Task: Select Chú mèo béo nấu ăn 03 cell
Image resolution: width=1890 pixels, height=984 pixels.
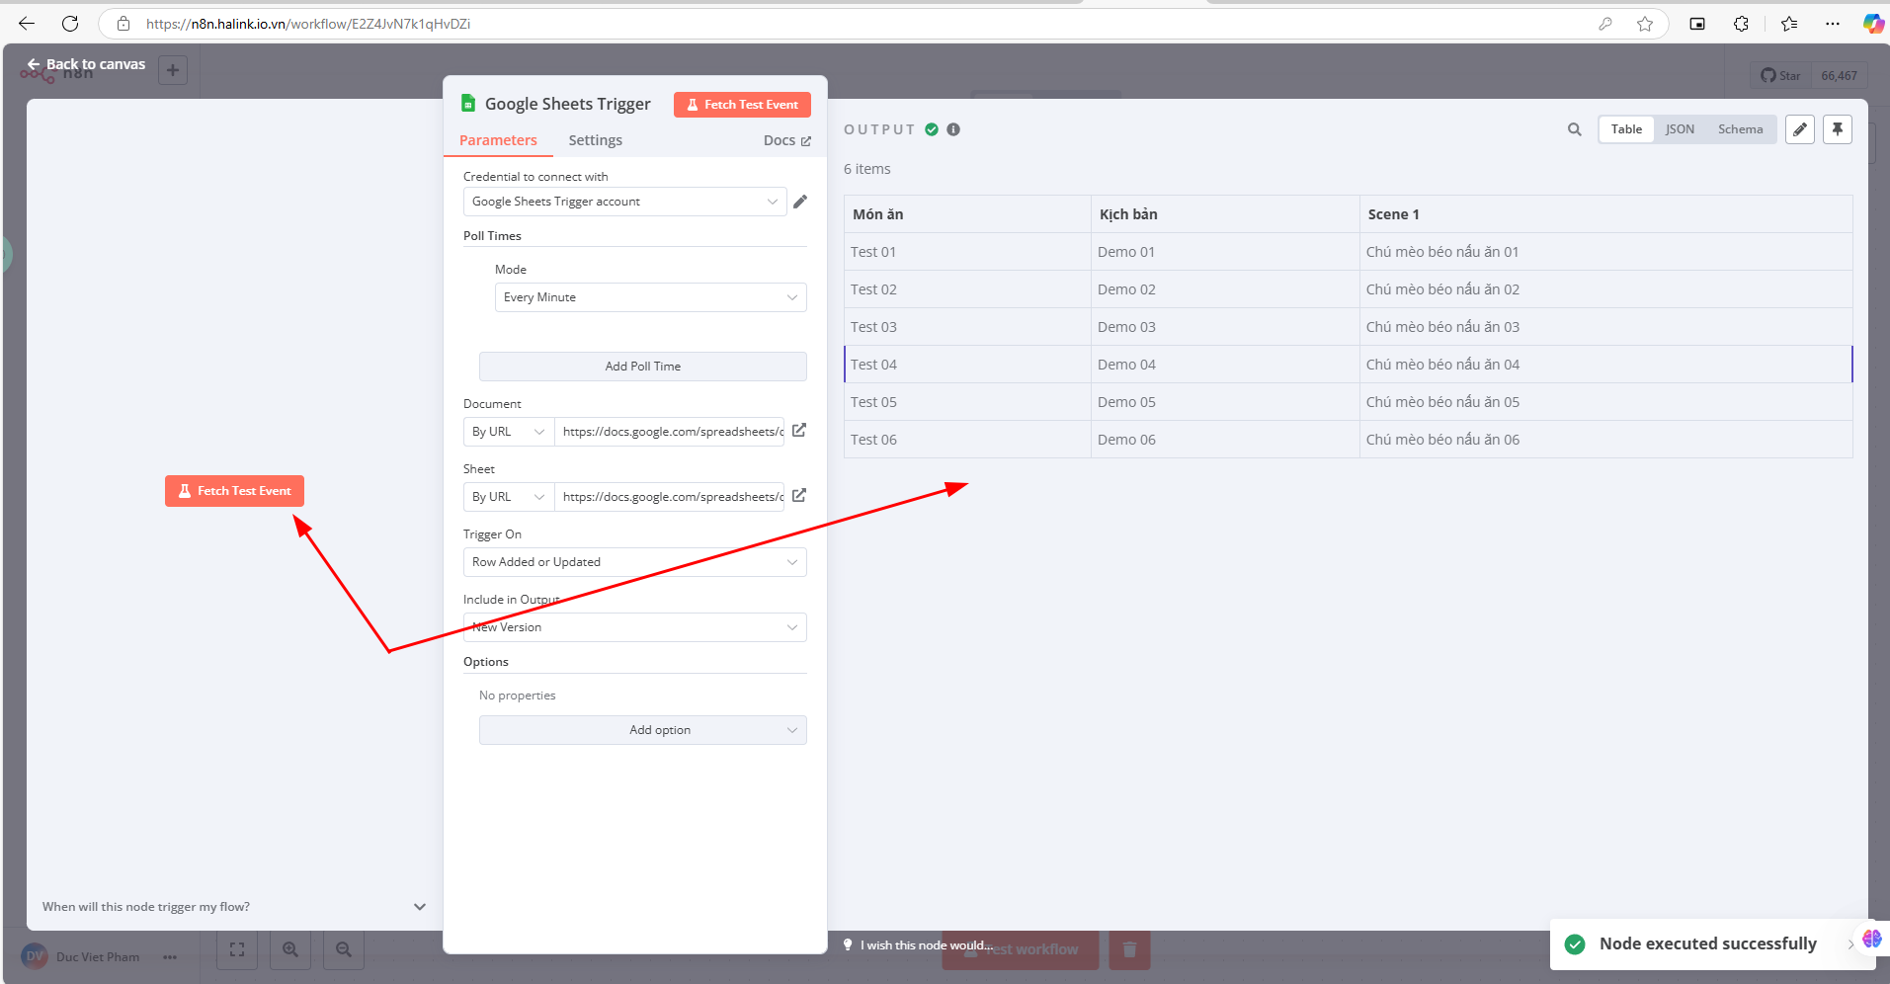Action: click(x=1605, y=327)
